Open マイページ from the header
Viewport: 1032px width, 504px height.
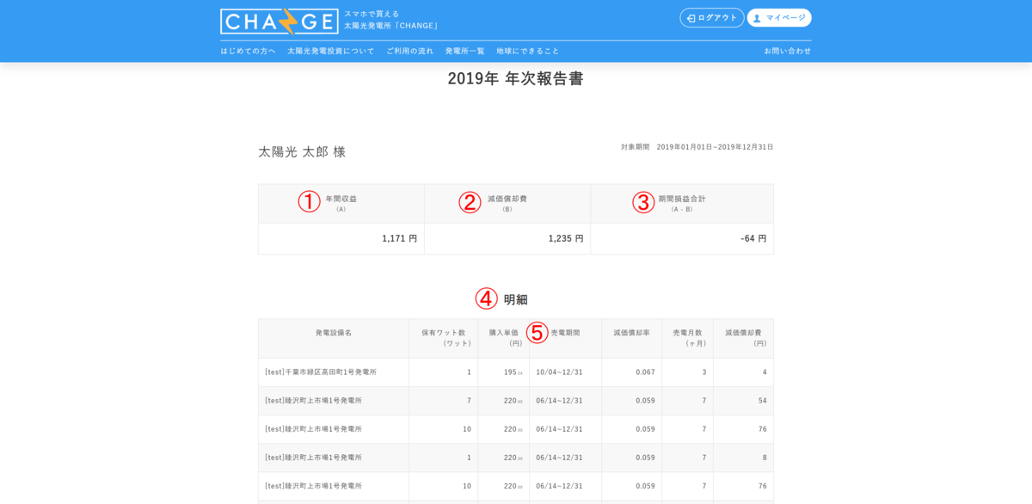(779, 18)
